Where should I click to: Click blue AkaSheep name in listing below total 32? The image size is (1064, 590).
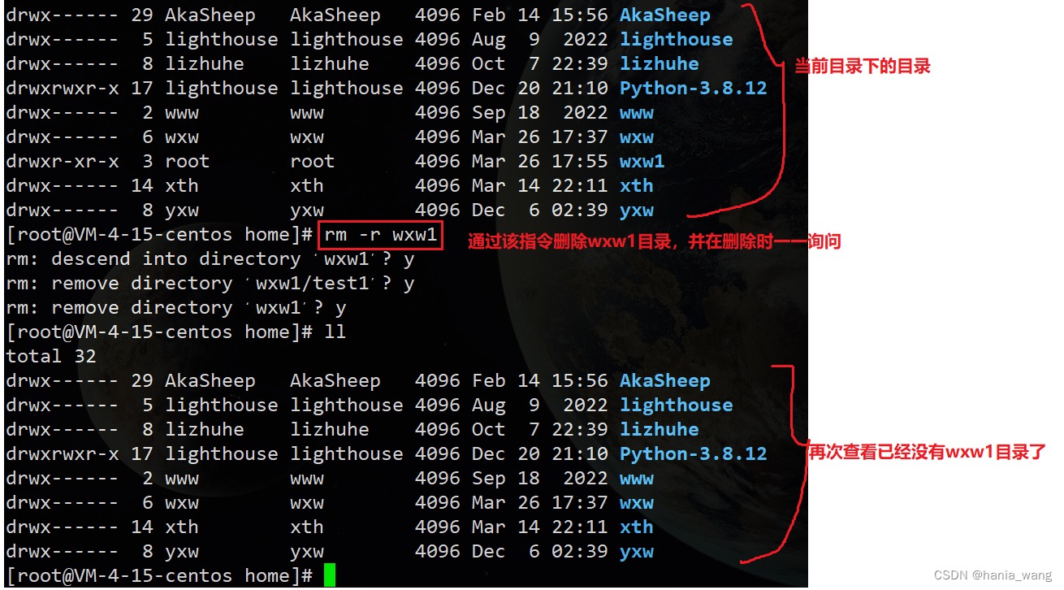[664, 381]
